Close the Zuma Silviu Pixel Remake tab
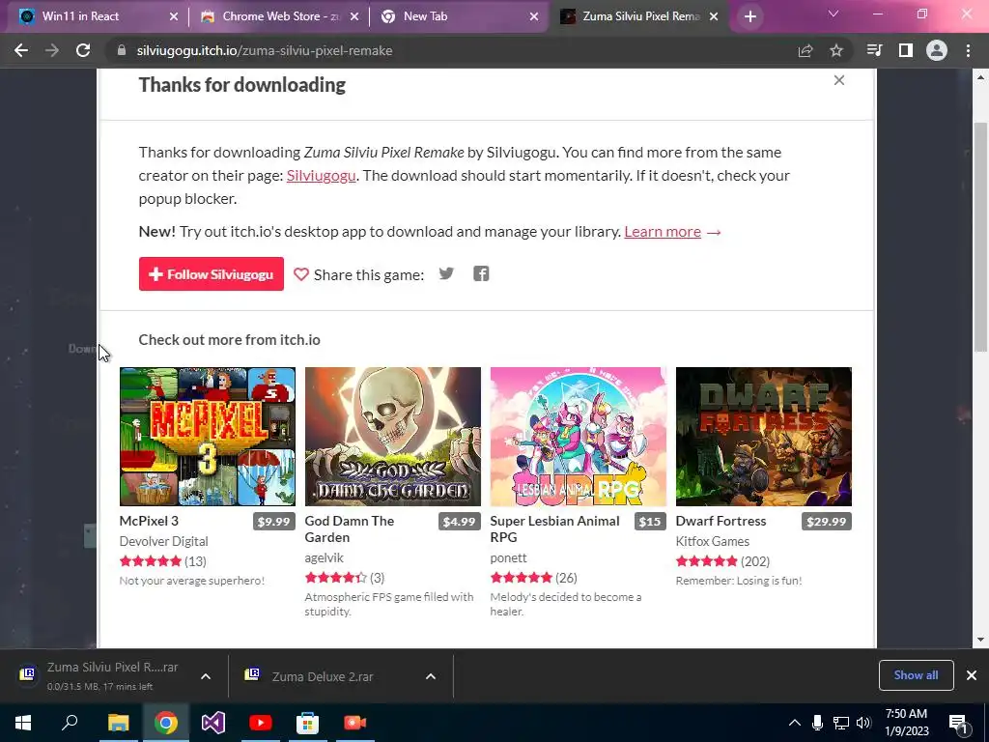989x742 pixels. coord(714,17)
